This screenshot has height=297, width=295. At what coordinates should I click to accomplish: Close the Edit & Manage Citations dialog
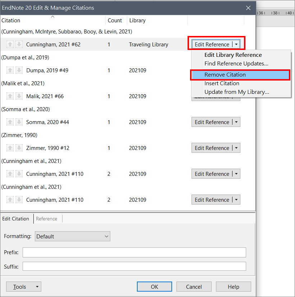pyautogui.click(x=248, y=8)
